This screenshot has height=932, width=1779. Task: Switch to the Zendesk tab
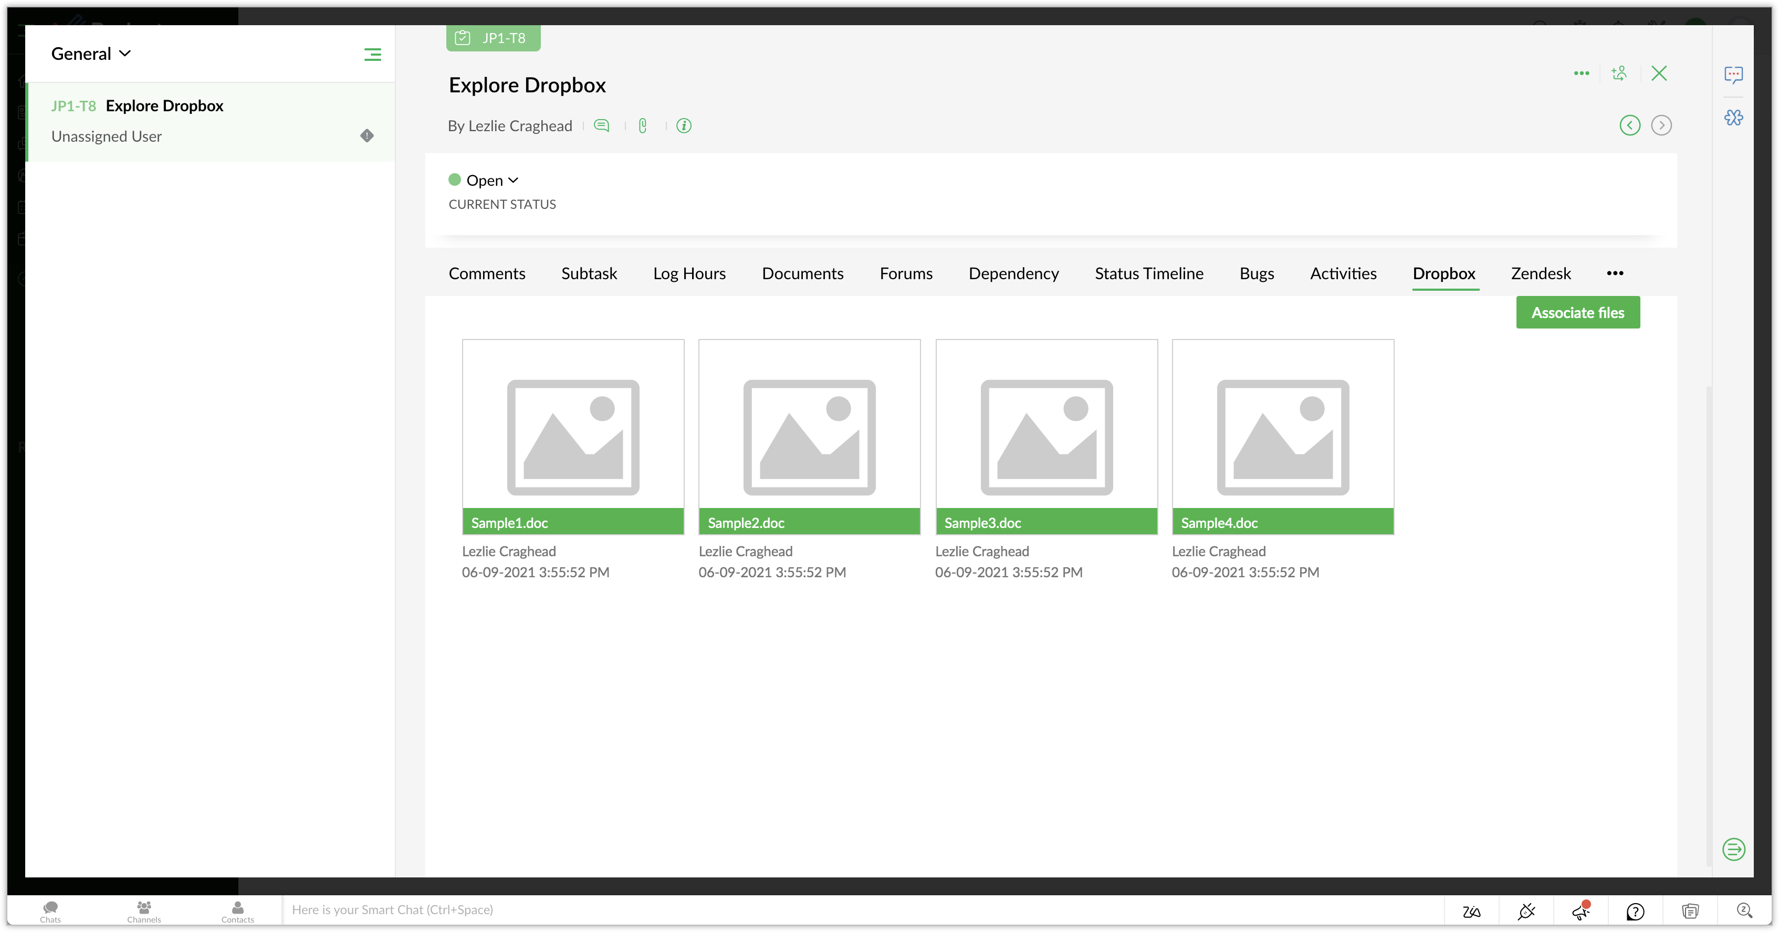coord(1540,273)
